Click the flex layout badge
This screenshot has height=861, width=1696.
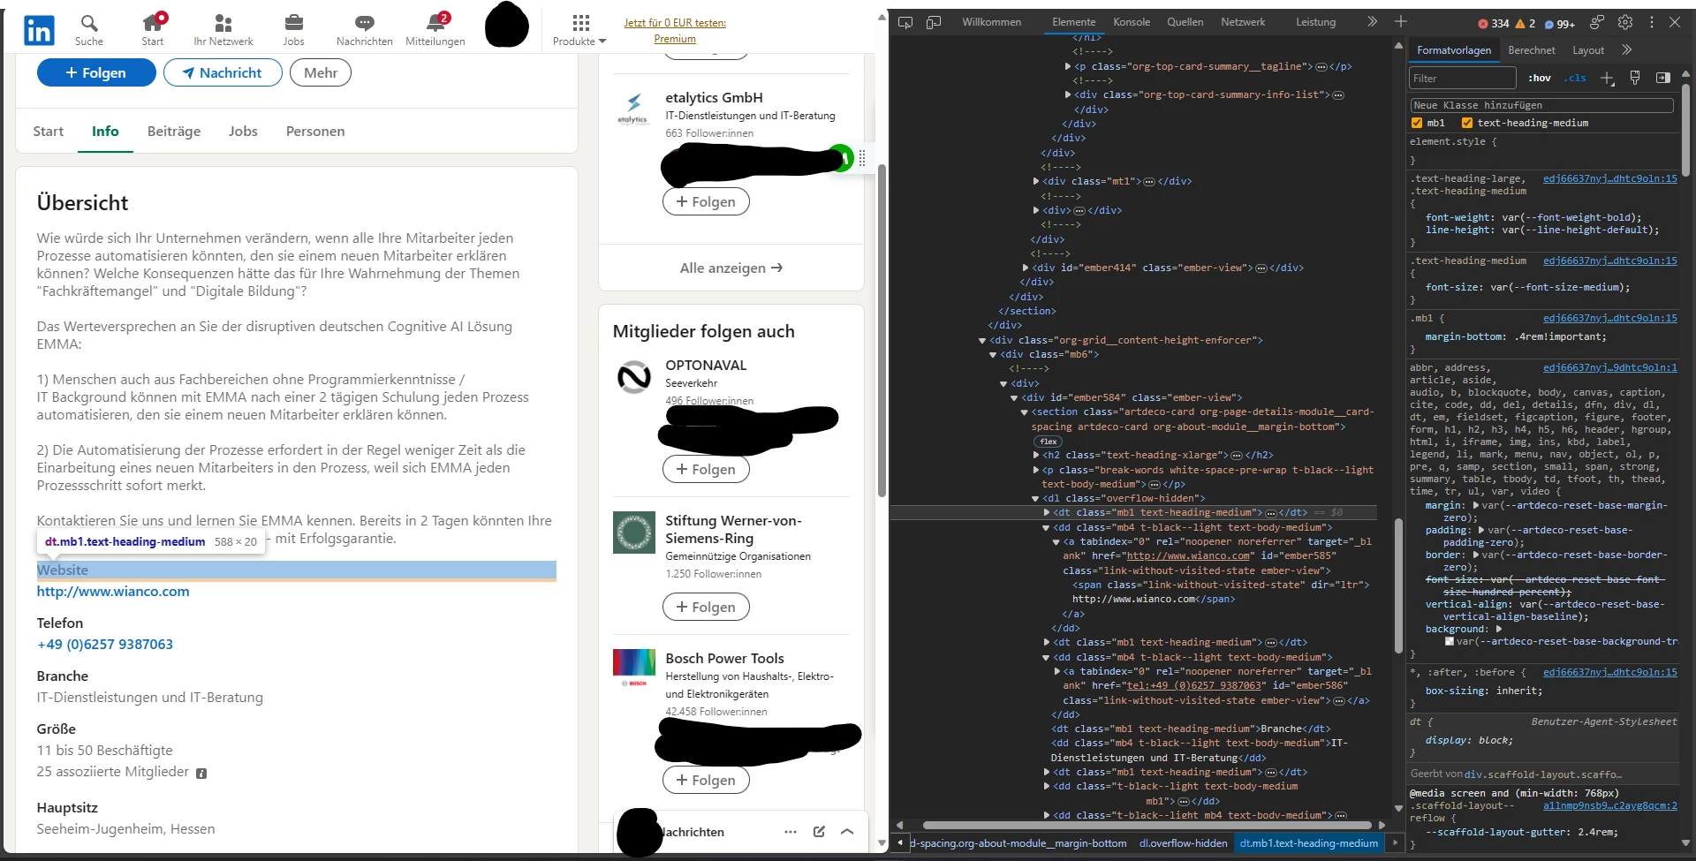tap(1049, 442)
